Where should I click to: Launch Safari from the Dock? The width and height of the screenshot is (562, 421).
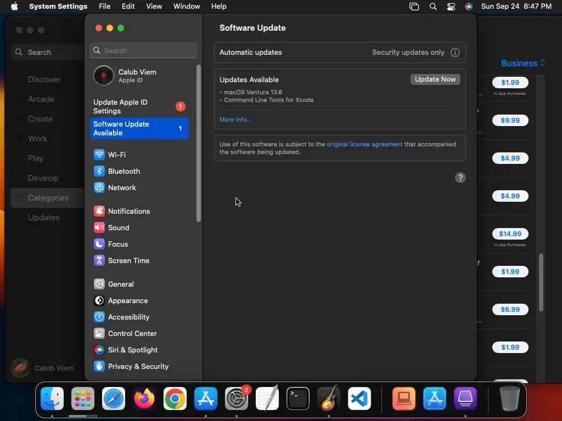point(114,399)
